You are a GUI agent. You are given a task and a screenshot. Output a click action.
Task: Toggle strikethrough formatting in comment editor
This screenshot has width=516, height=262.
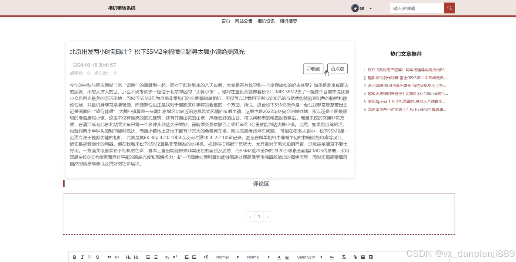click(x=98, y=257)
